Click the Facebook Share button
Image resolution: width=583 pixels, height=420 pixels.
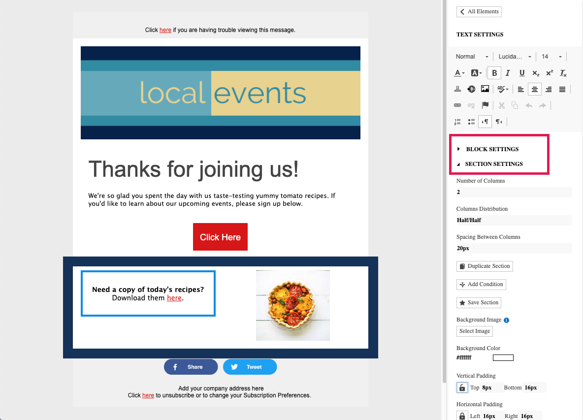[x=191, y=367]
